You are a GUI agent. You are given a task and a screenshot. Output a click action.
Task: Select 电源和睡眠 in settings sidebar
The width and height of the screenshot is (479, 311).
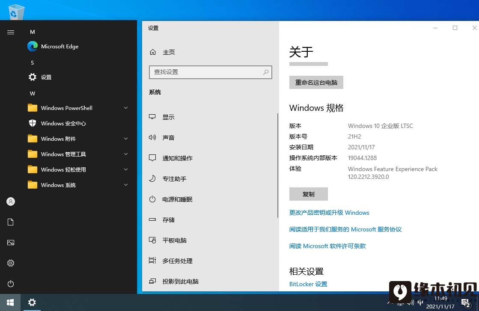[x=177, y=199]
